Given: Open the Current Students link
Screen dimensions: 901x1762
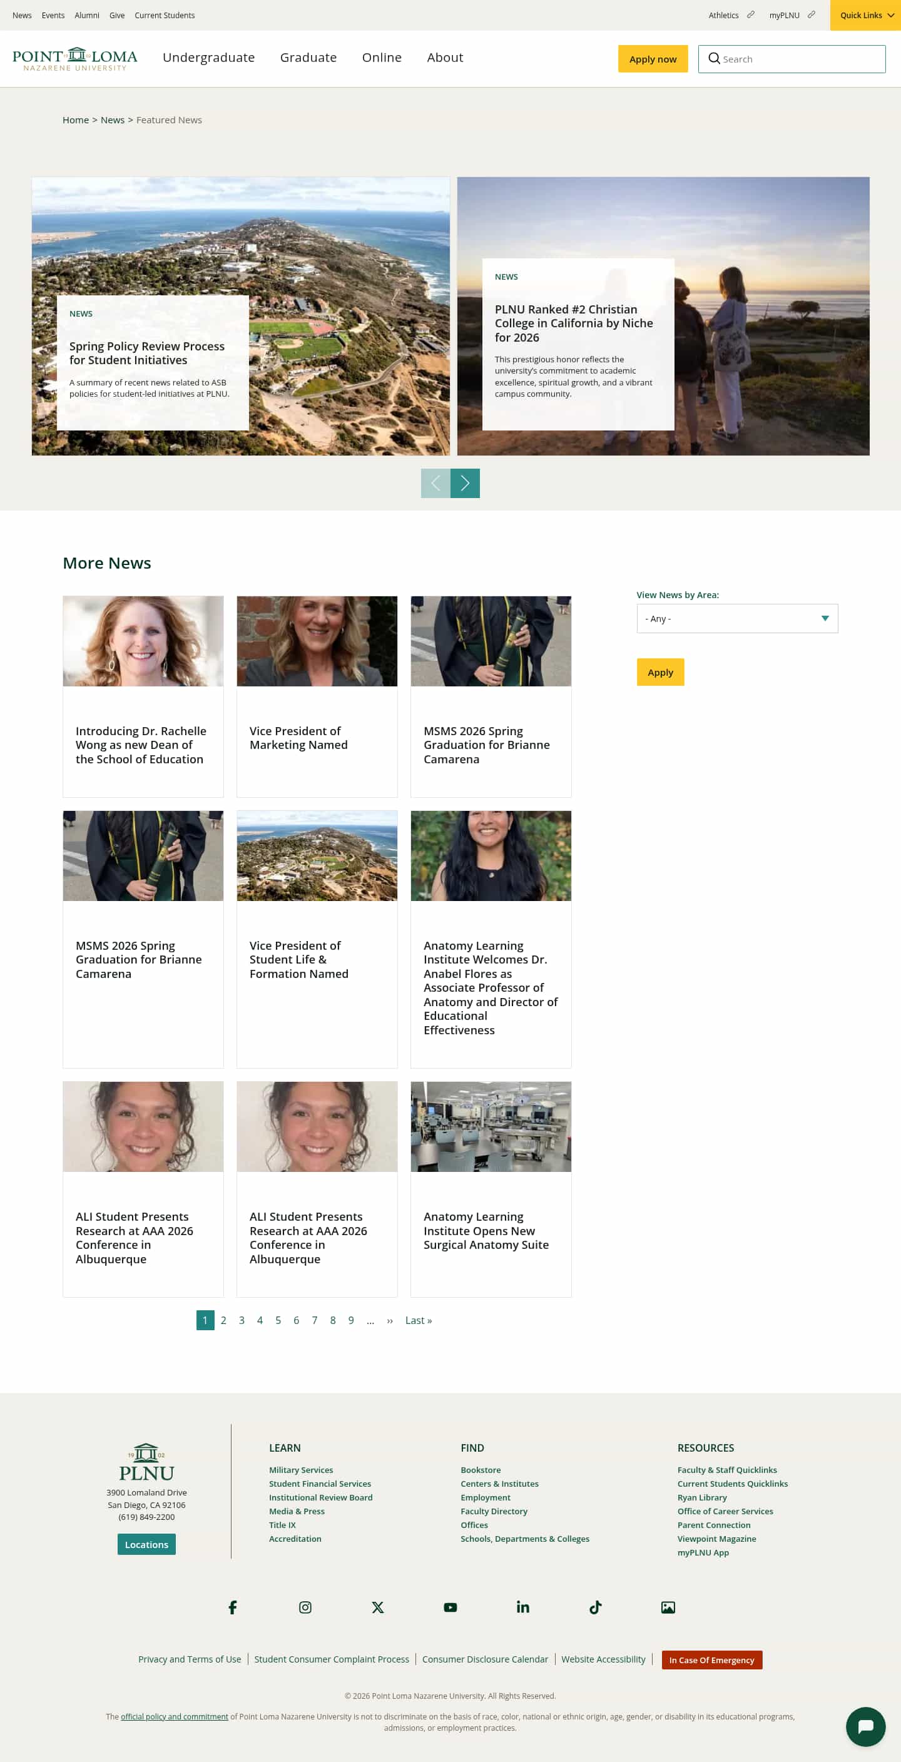Looking at the screenshot, I should 165,15.
